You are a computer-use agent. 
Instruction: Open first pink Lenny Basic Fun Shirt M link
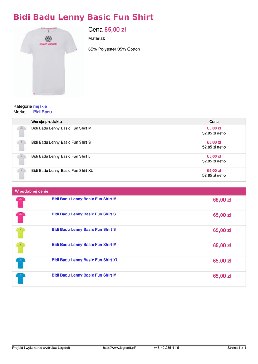coord(84,199)
